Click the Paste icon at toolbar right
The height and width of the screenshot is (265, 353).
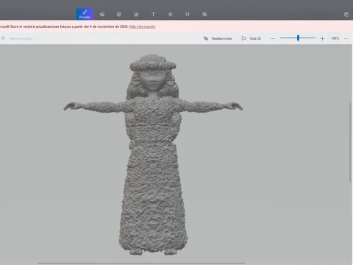[346, 15]
